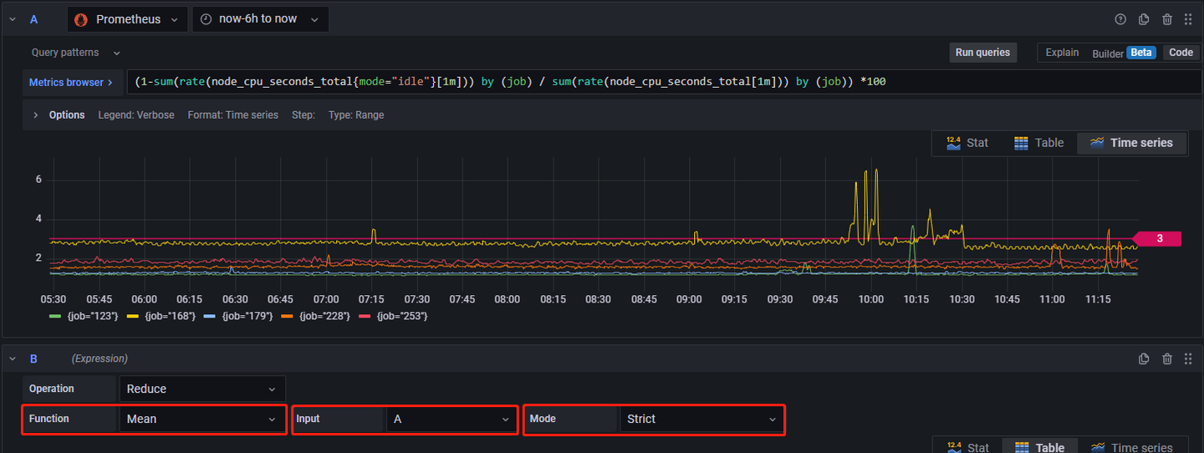Select Table view for expression B
Viewport: 1204px width, 453px height.
point(1038,447)
